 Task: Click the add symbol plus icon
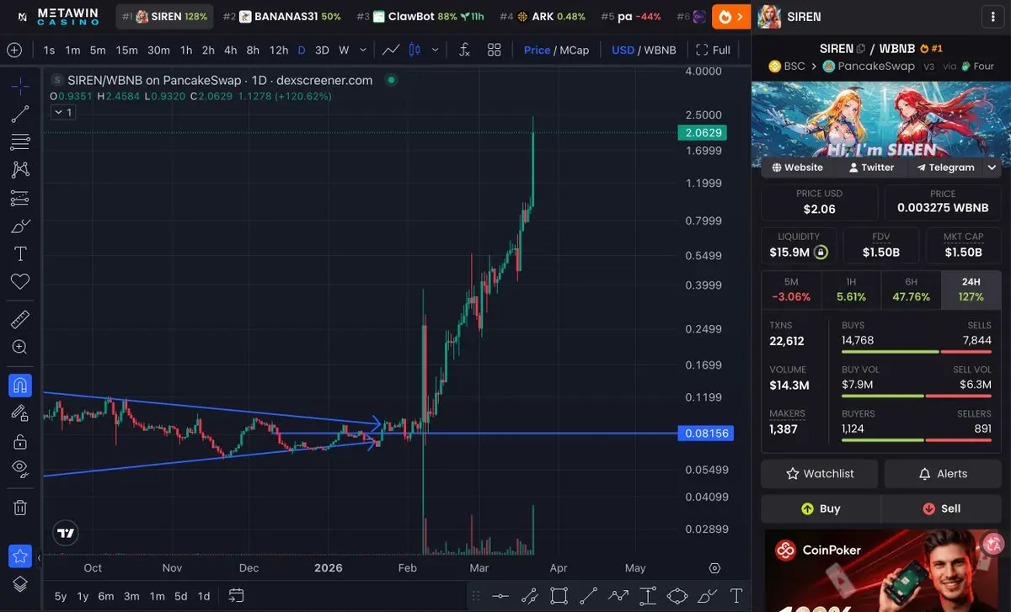14,50
